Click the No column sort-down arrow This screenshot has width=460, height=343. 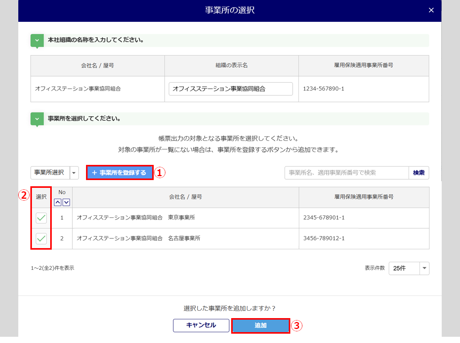pos(66,202)
